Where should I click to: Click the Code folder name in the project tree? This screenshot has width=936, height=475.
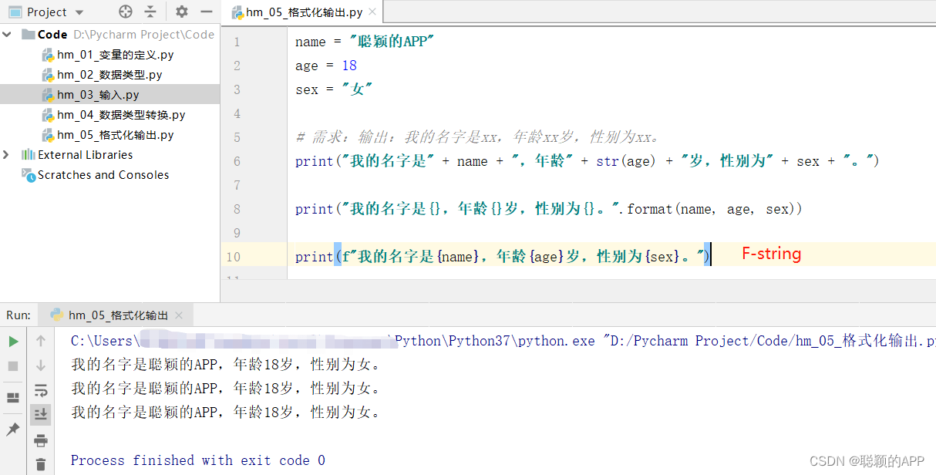52,34
